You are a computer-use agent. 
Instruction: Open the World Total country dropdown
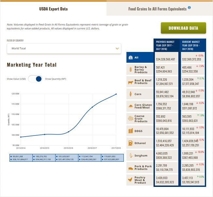[64, 48]
